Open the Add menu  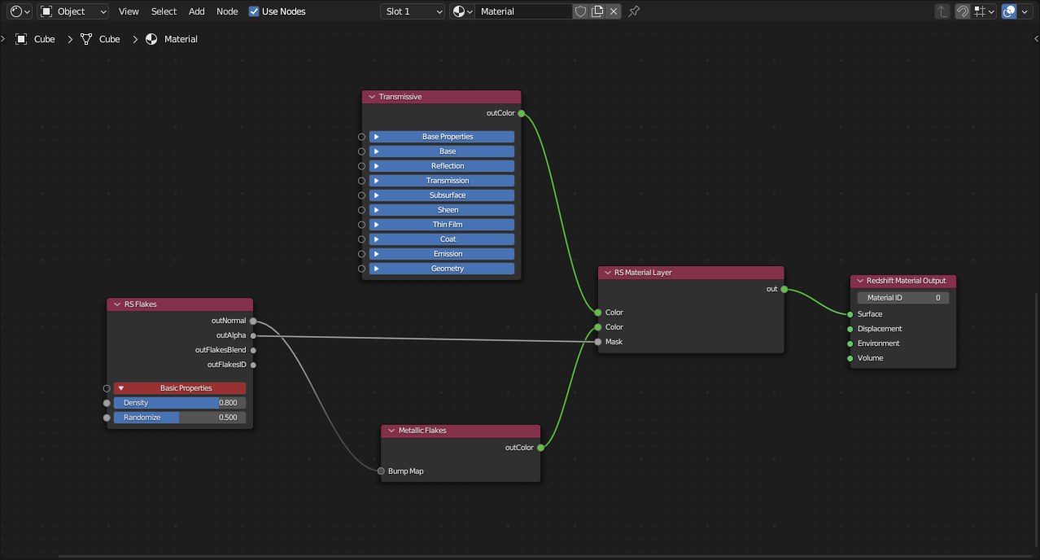click(x=197, y=11)
